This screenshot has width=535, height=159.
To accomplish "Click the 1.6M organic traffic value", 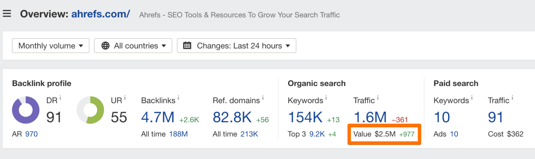I will tap(370, 118).
